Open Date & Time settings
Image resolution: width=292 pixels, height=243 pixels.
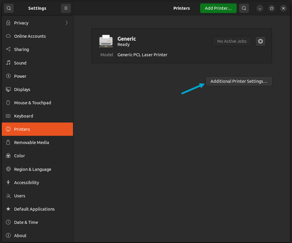coord(25,222)
